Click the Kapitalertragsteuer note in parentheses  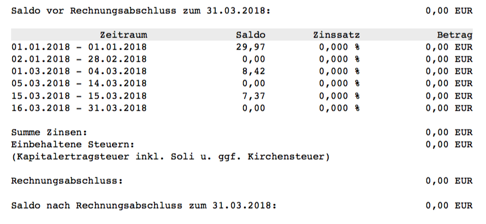click(x=171, y=157)
